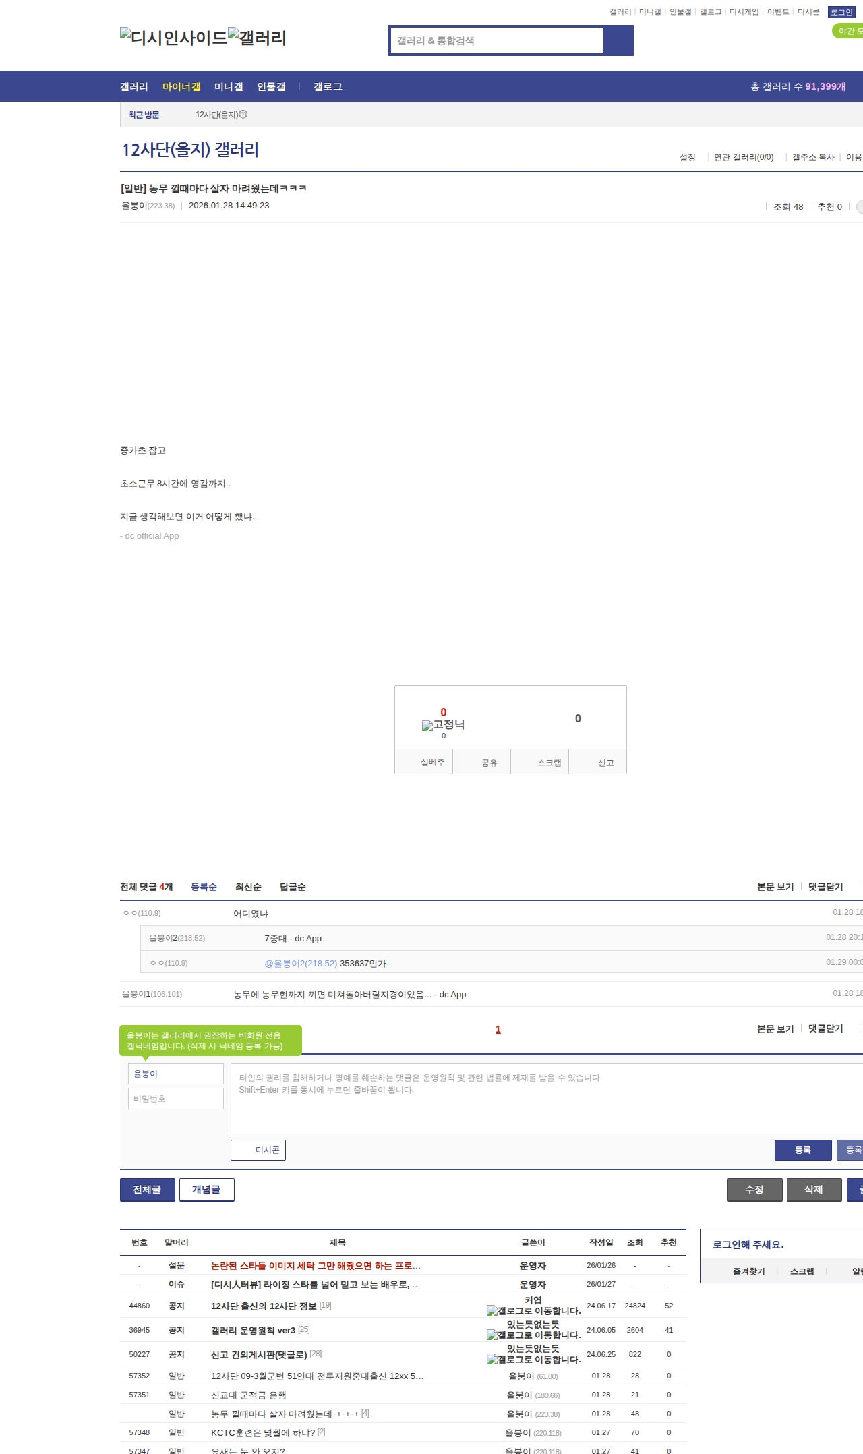Click comment page number 1
The height and width of the screenshot is (1454, 863).
point(498,1029)
